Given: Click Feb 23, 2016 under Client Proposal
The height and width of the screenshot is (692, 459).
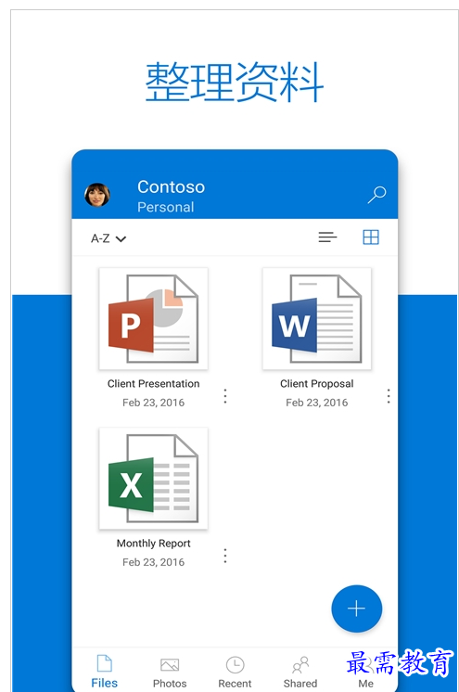Looking at the screenshot, I should (317, 403).
